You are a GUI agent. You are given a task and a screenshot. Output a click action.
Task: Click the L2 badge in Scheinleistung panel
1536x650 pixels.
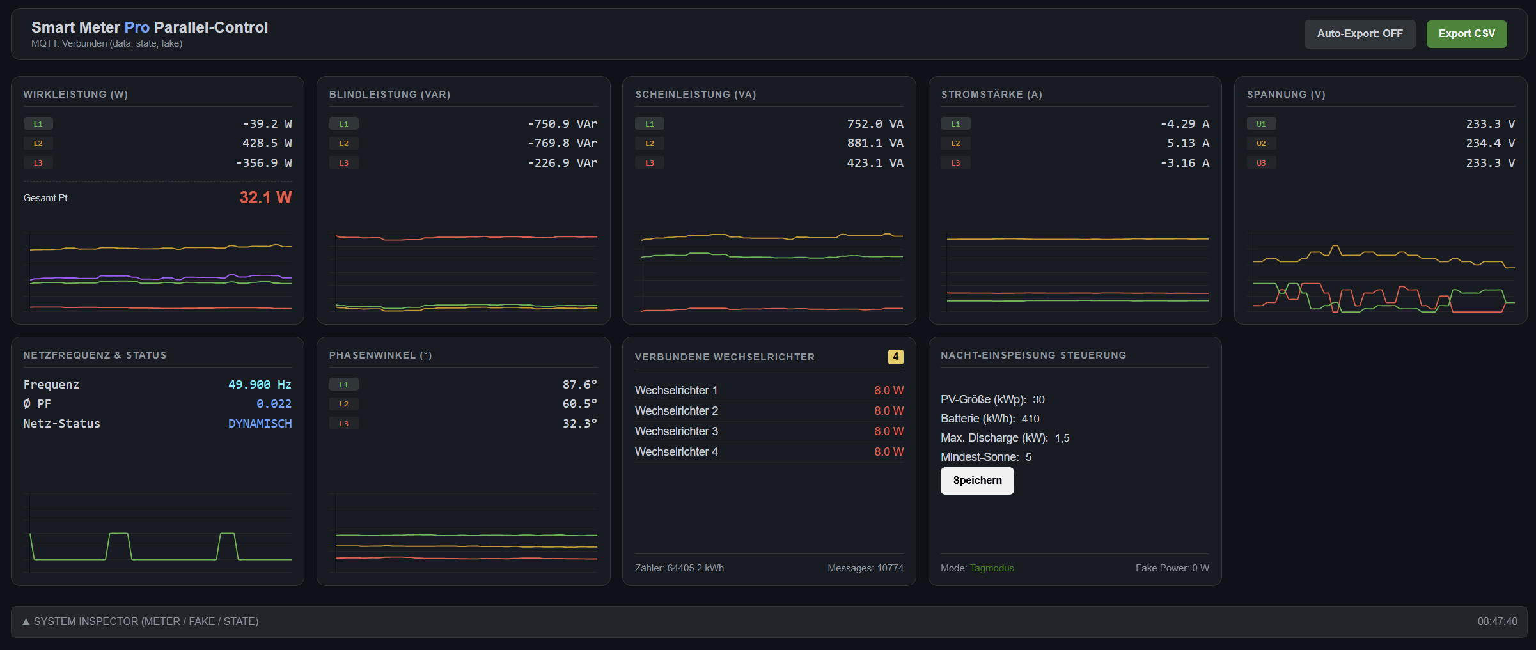coord(650,143)
